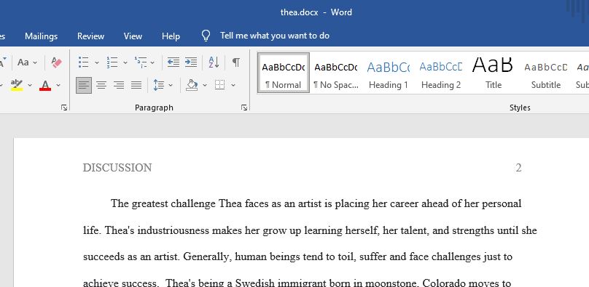Align text right
The image size is (589, 287).
[119, 85]
